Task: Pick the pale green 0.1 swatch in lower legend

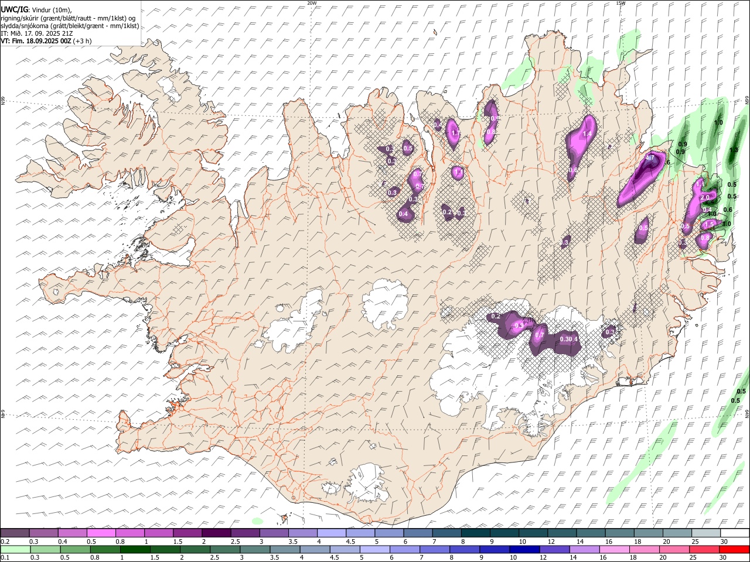Action: point(15,549)
